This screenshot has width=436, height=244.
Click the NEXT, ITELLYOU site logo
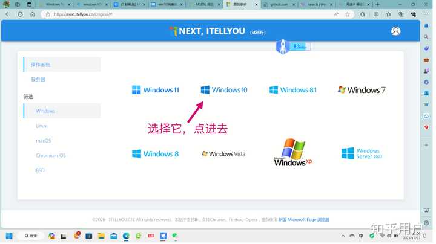[x=207, y=31]
